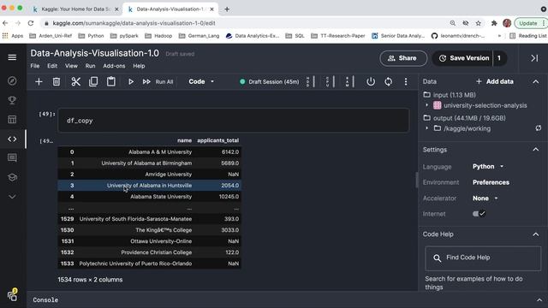The image size is (548, 308).
Task: Open the Add-ons menu
Action: click(x=114, y=66)
